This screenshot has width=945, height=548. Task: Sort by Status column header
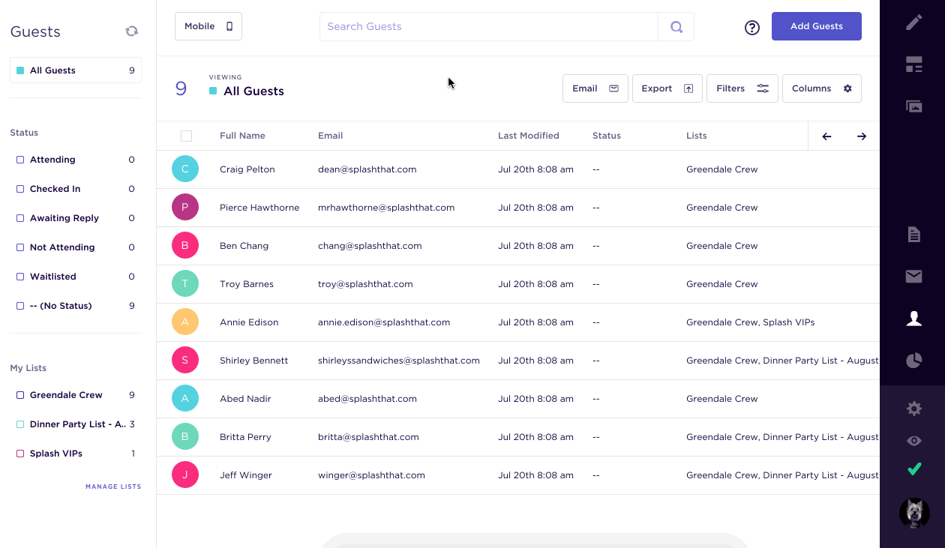click(607, 136)
